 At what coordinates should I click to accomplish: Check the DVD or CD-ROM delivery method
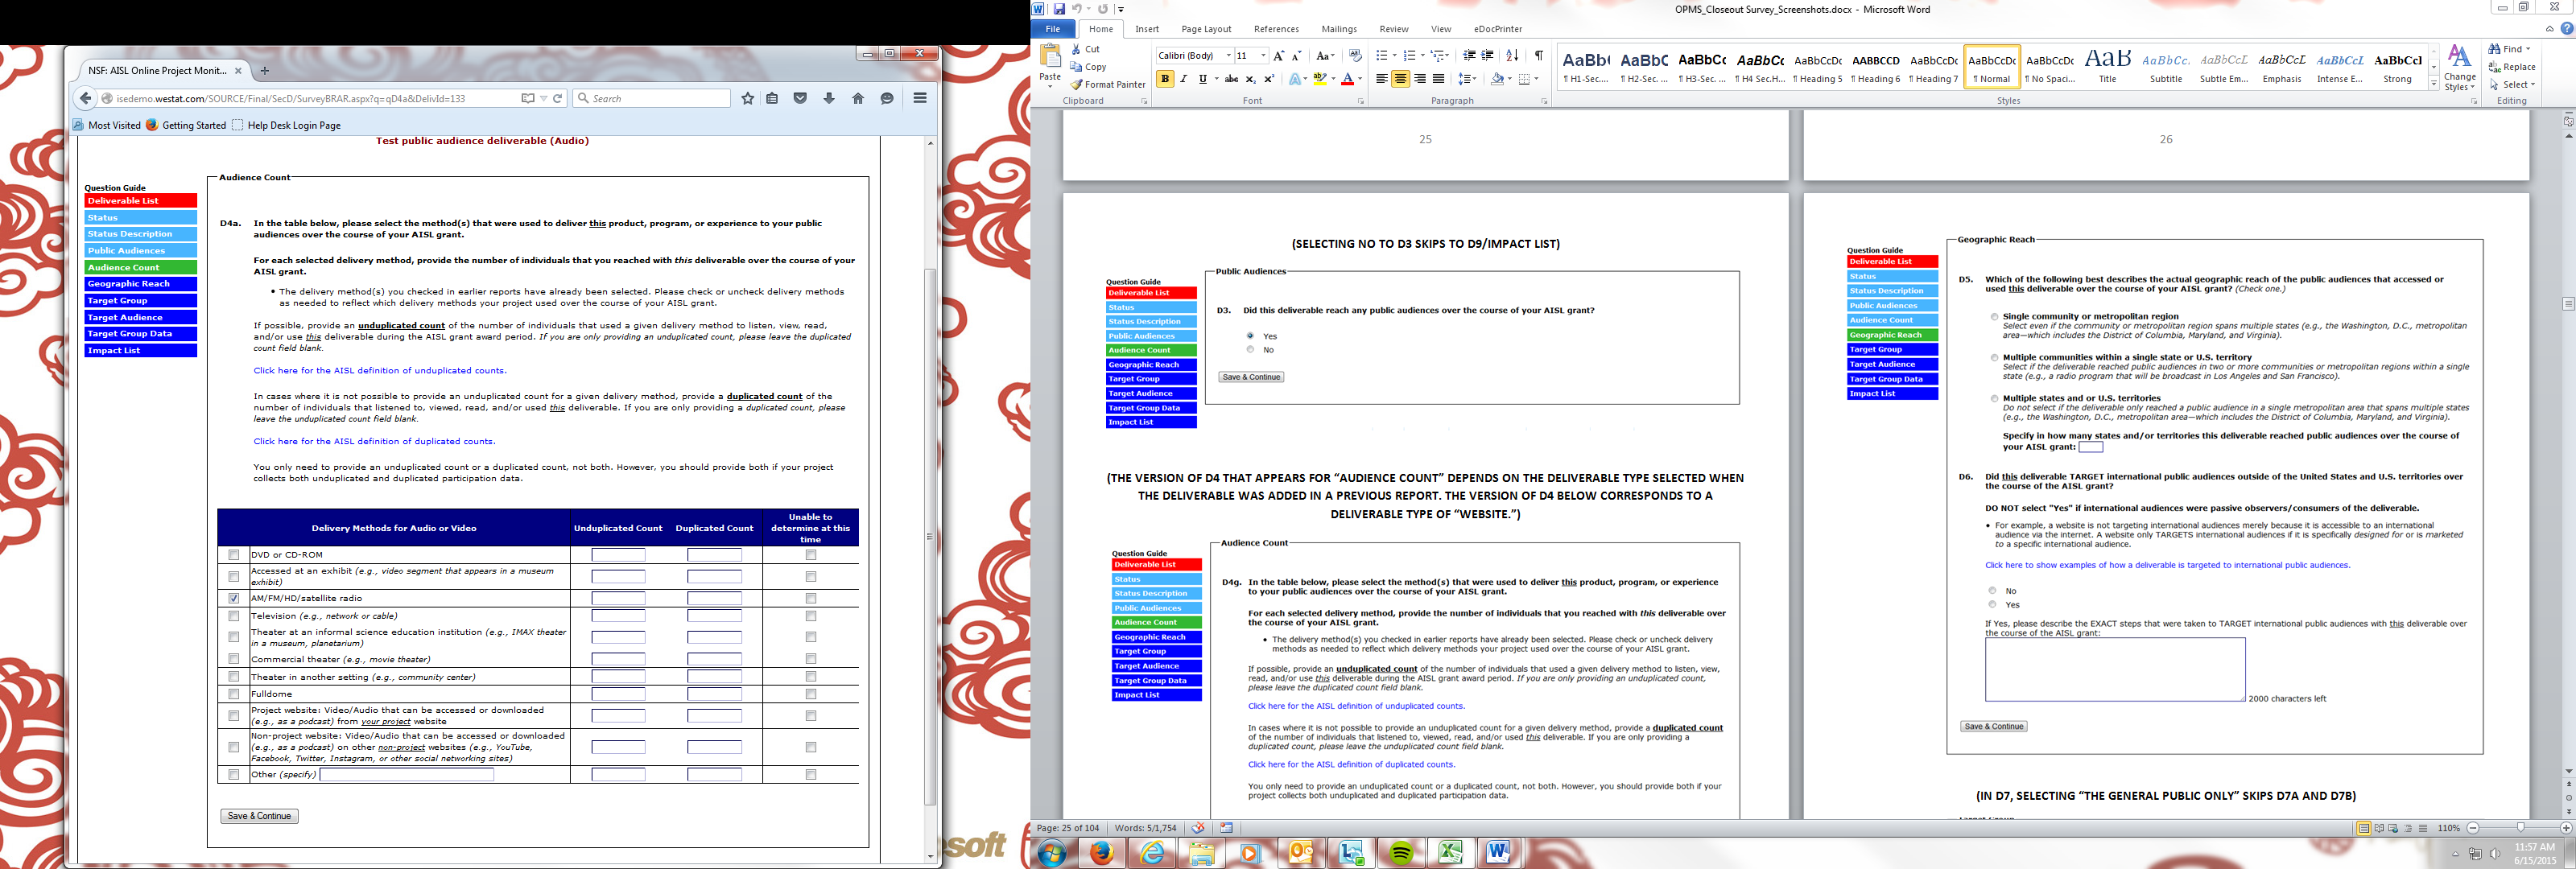click(234, 555)
